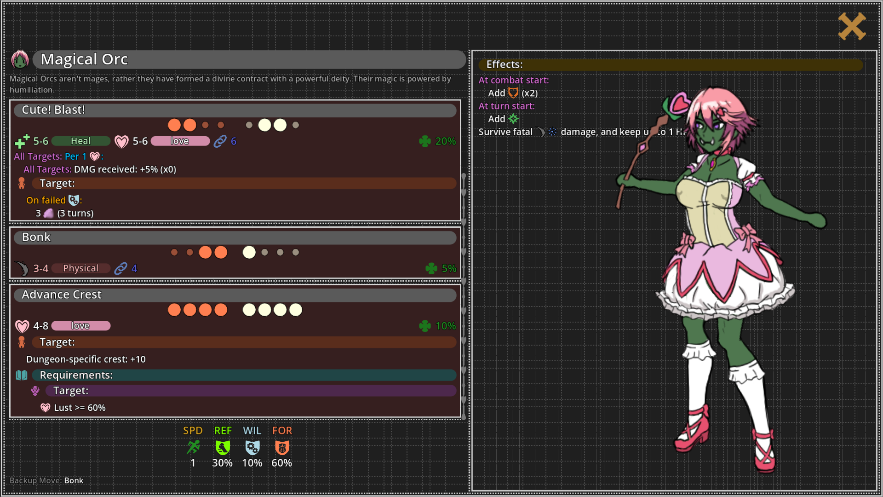Click Advance Crest love heart icon

tap(22, 326)
